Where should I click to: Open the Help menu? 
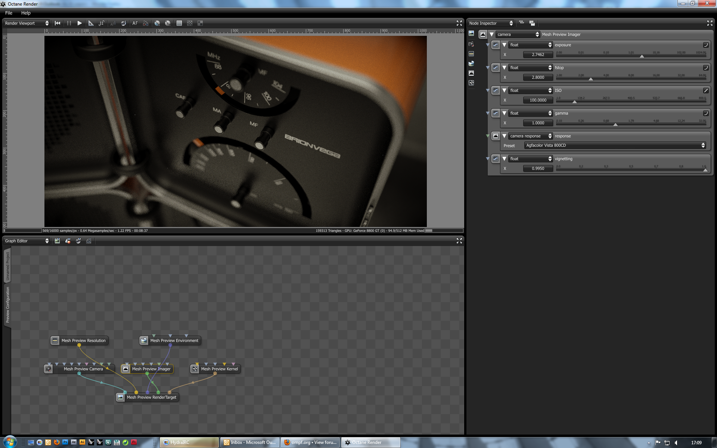(x=26, y=13)
